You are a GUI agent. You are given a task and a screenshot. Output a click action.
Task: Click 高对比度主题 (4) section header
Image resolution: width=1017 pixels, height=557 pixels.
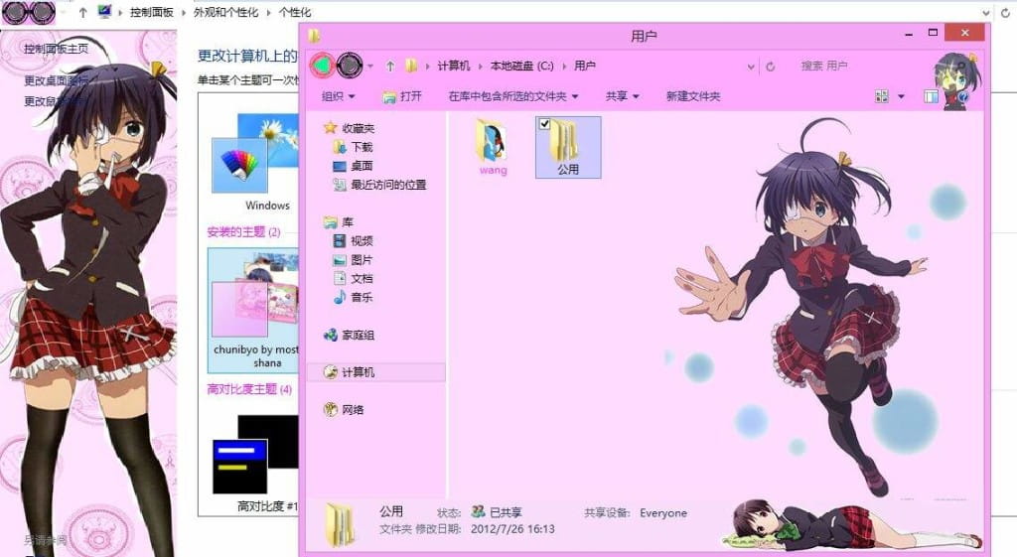249,389
